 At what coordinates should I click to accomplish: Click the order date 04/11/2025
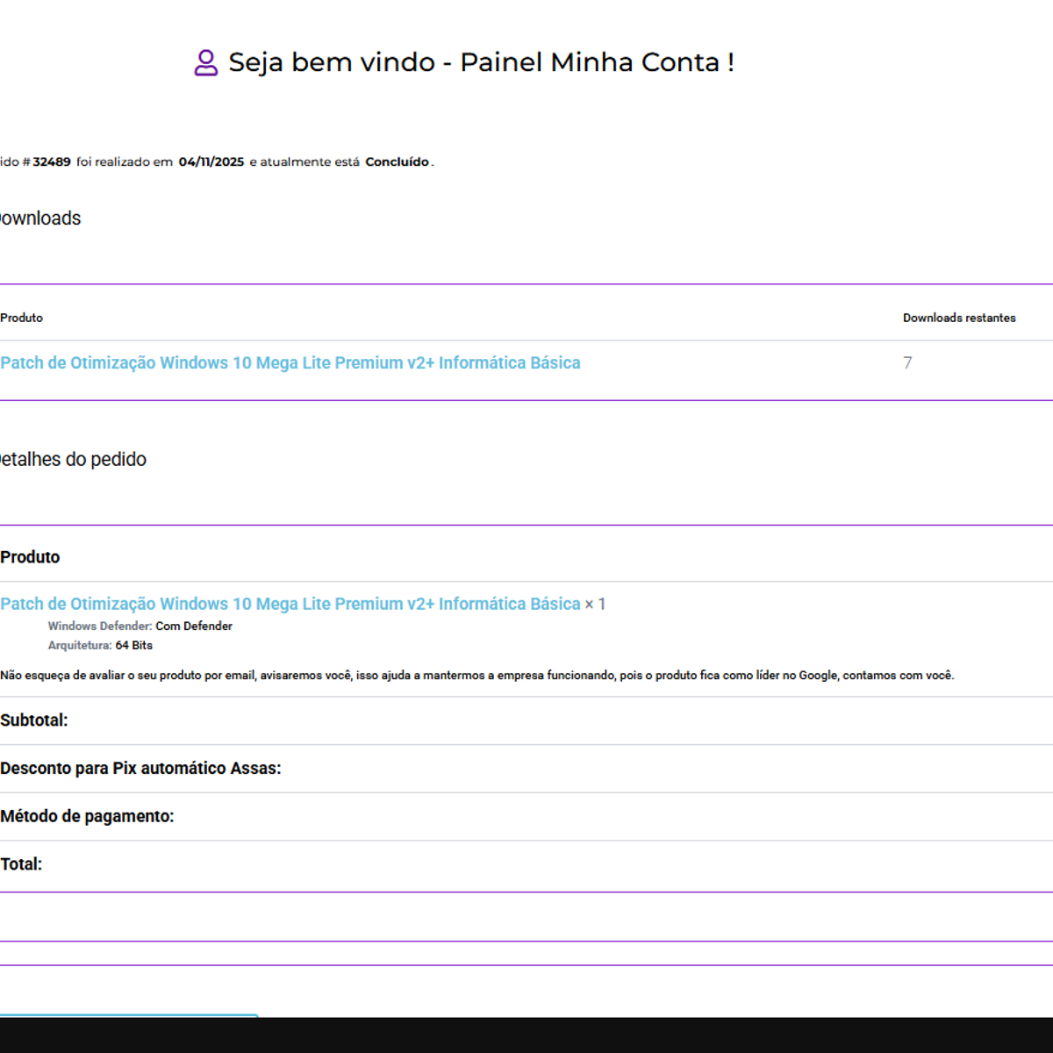coord(211,162)
